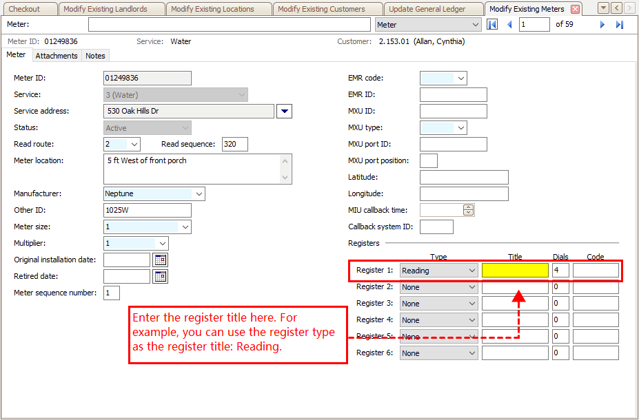Go to the previous meter record

pos(509,25)
